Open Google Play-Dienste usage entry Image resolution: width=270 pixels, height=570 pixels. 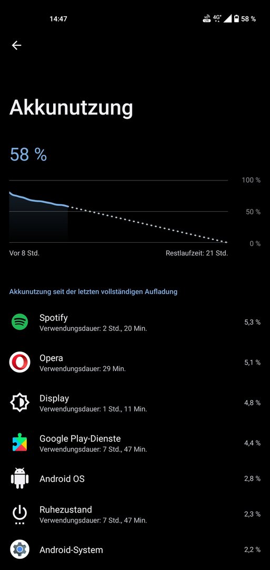click(x=135, y=443)
